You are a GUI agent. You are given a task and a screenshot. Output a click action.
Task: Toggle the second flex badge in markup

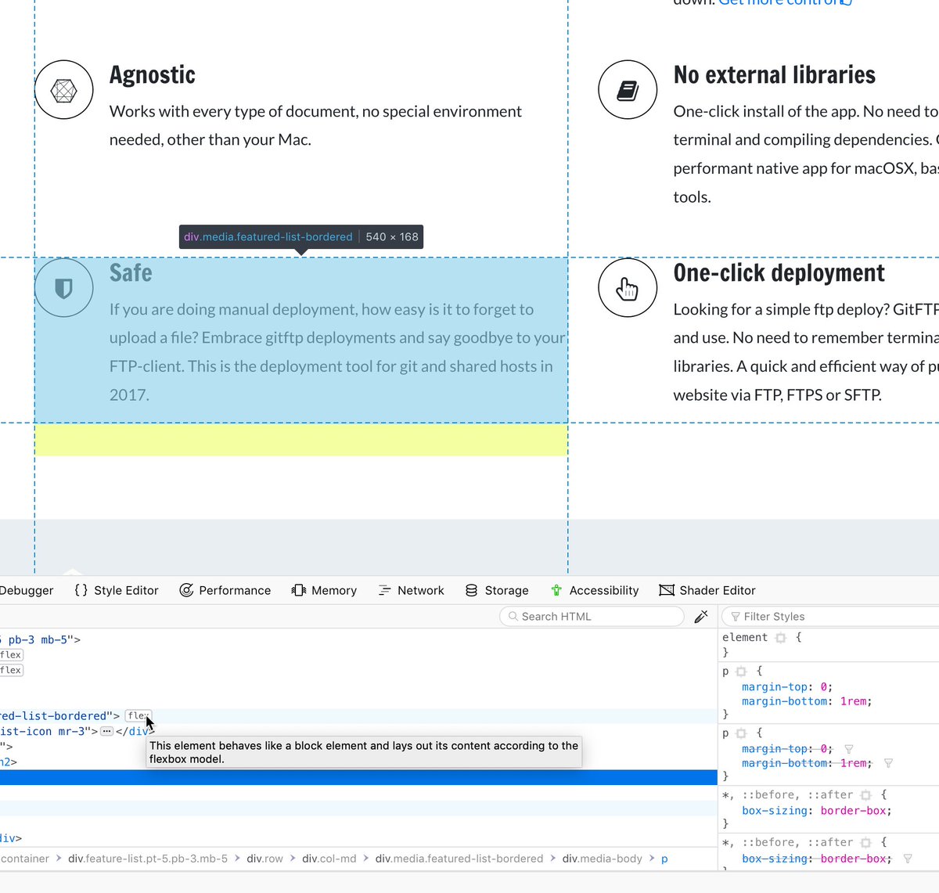point(12,670)
